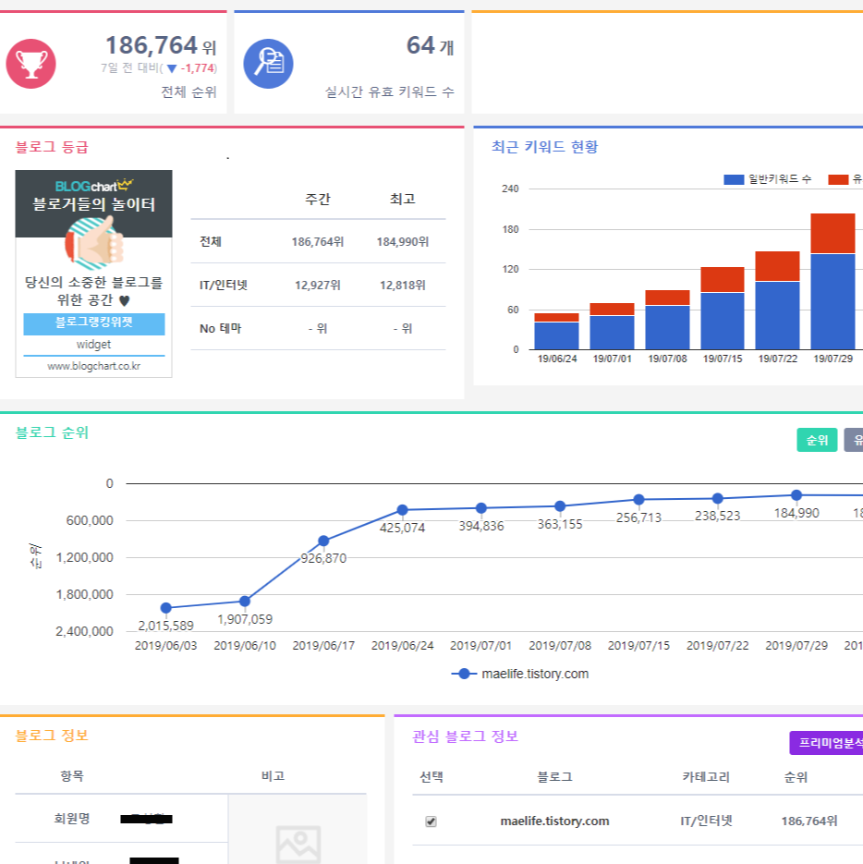Screen dimensions: 863x864
Task: Click the blue keyword search icon
Action: pyautogui.click(x=268, y=64)
